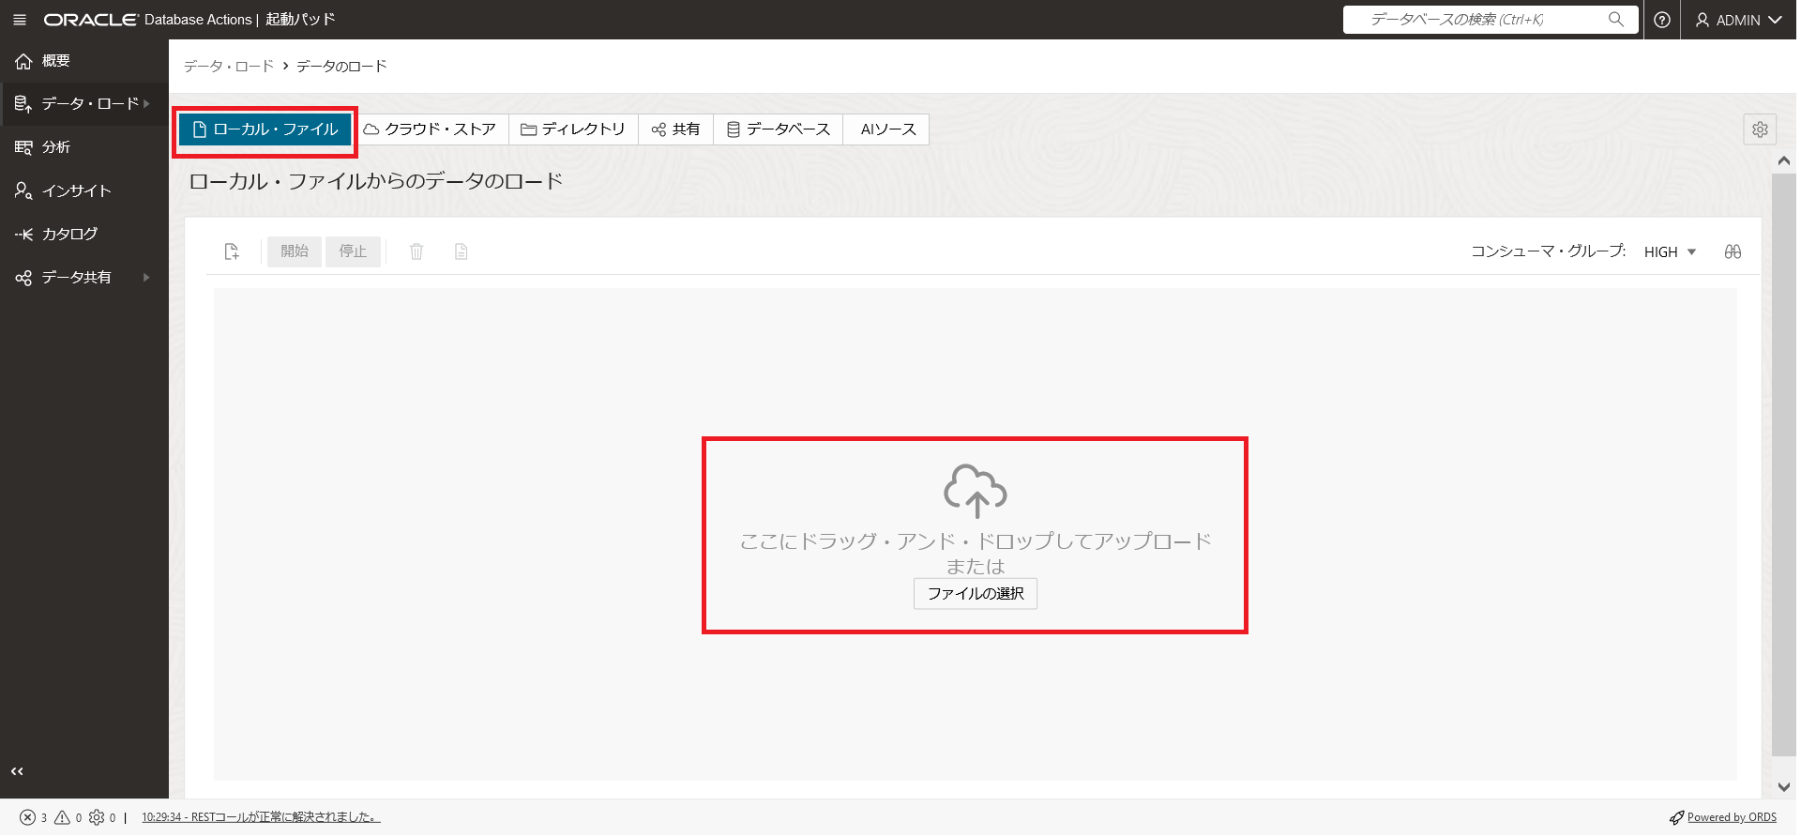
Task: Go to 概要 in the sidebar
Action: (x=84, y=61)
